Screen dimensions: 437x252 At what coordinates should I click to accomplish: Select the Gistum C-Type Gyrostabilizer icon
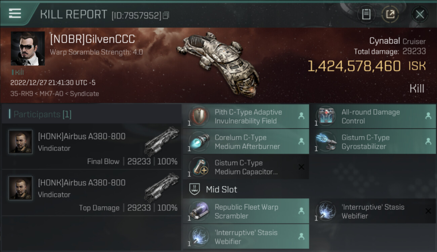326,142
